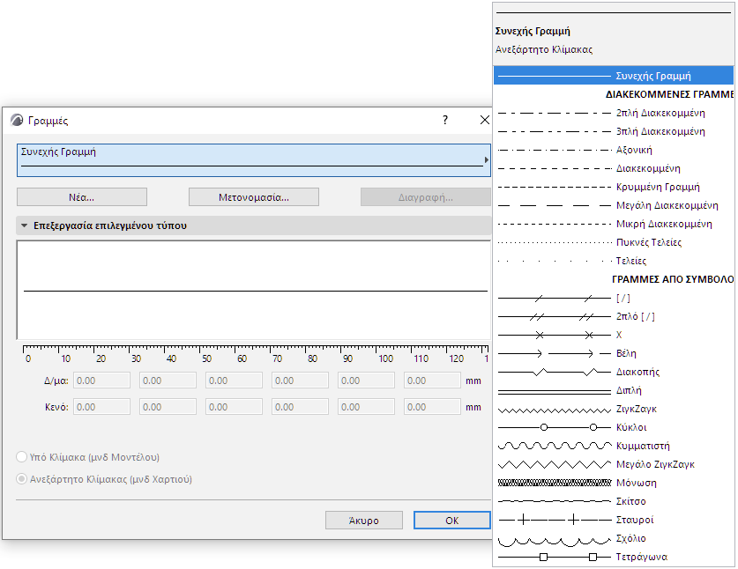Close the Γραμμές dialog
This screenshot has width=738, height=569.
484,120
